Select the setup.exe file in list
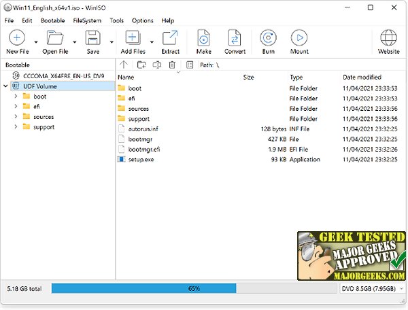The width and height of the screenshot is (408, 310). click(141, 160)
